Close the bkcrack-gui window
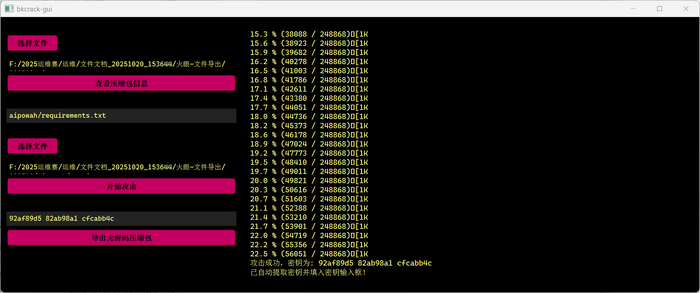Image resolution: width=700 pixels, height=293 pixels. (x=686, y=9)
